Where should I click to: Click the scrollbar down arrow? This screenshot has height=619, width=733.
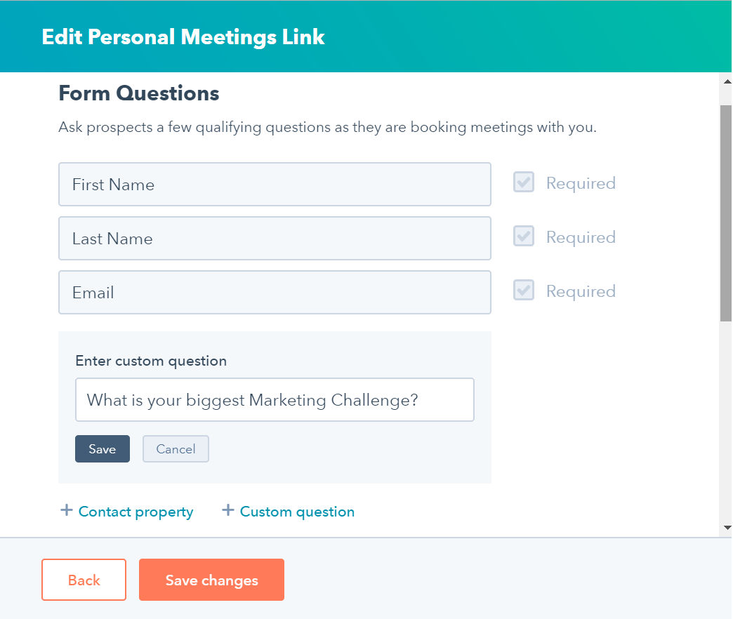point(726,527)
